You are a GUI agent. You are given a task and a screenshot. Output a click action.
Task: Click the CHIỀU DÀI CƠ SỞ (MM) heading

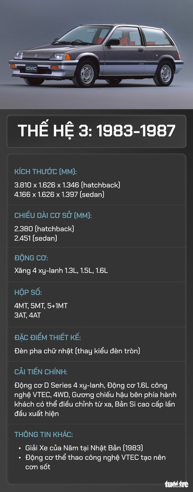click(x=53, y=215)
